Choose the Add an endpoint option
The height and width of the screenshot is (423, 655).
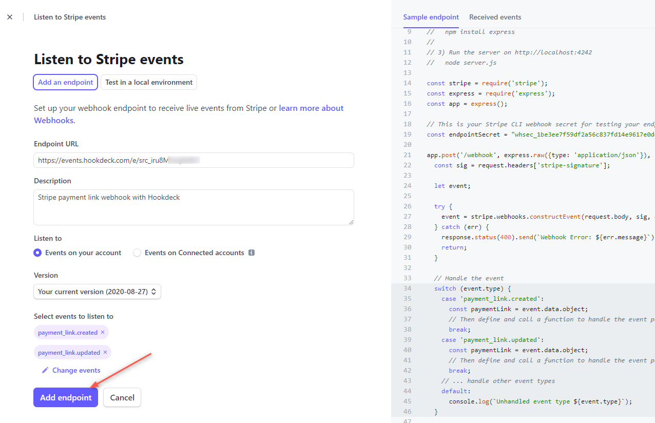click(66, 82)
